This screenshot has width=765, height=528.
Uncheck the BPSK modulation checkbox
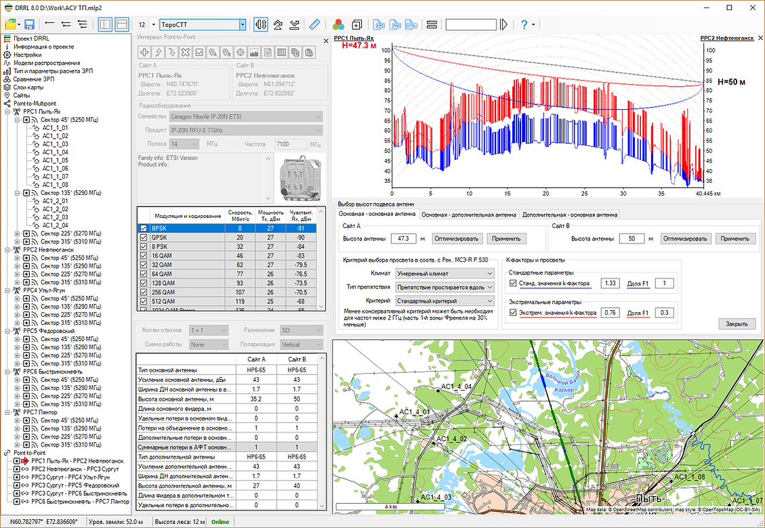click(x=144, y=227)
